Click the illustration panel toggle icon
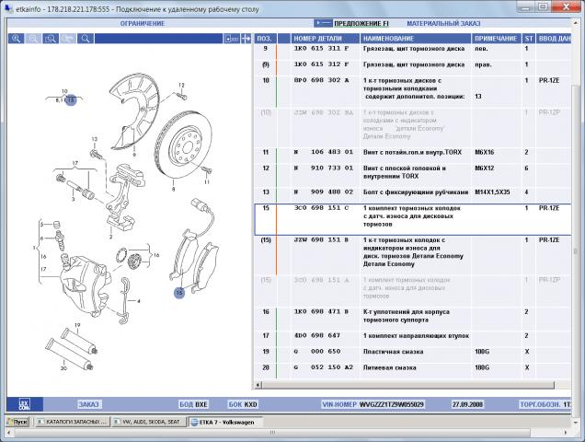Image resolution: width=585 pixels, height=442 pixels. pyautogui.click(x=232, y=39)
